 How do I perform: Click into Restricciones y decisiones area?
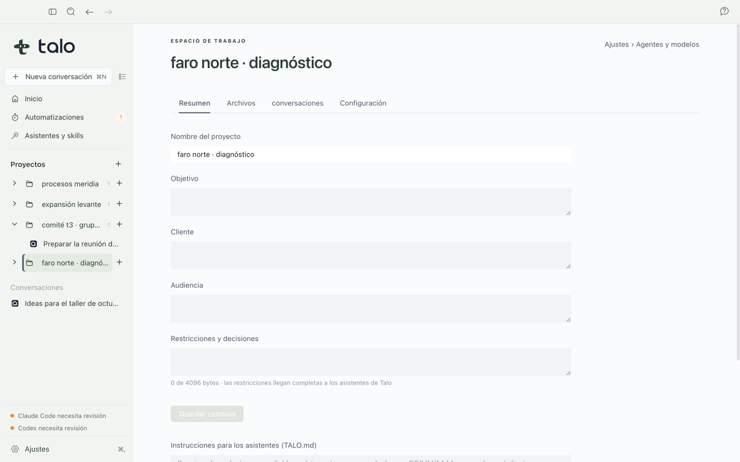371,362
